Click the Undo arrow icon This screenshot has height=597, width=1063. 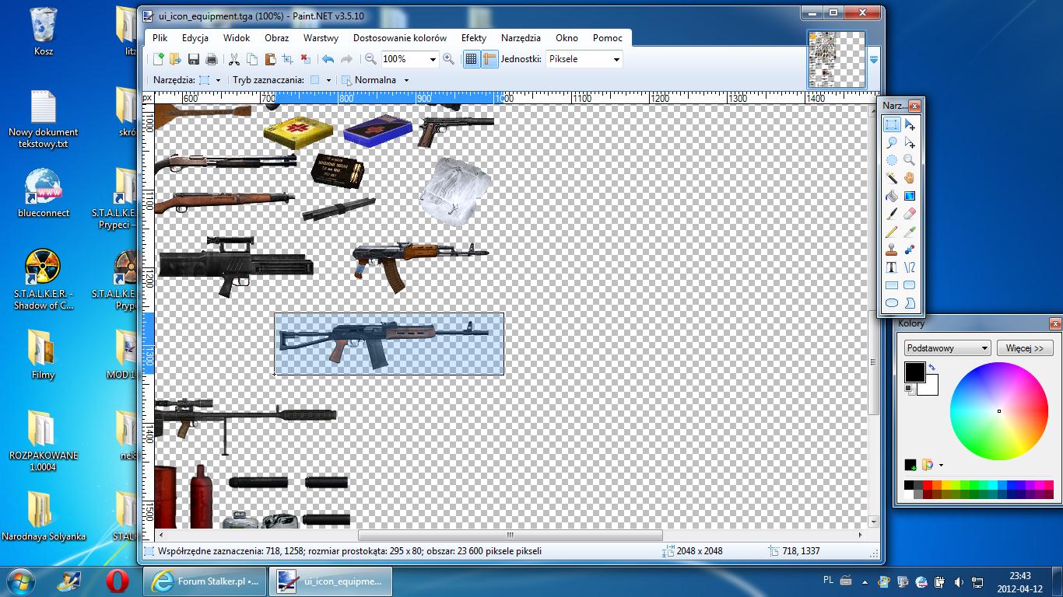[328, 59]
